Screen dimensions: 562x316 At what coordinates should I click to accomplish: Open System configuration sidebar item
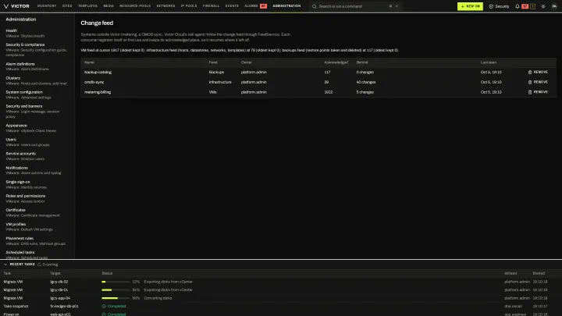pos(37,94)
